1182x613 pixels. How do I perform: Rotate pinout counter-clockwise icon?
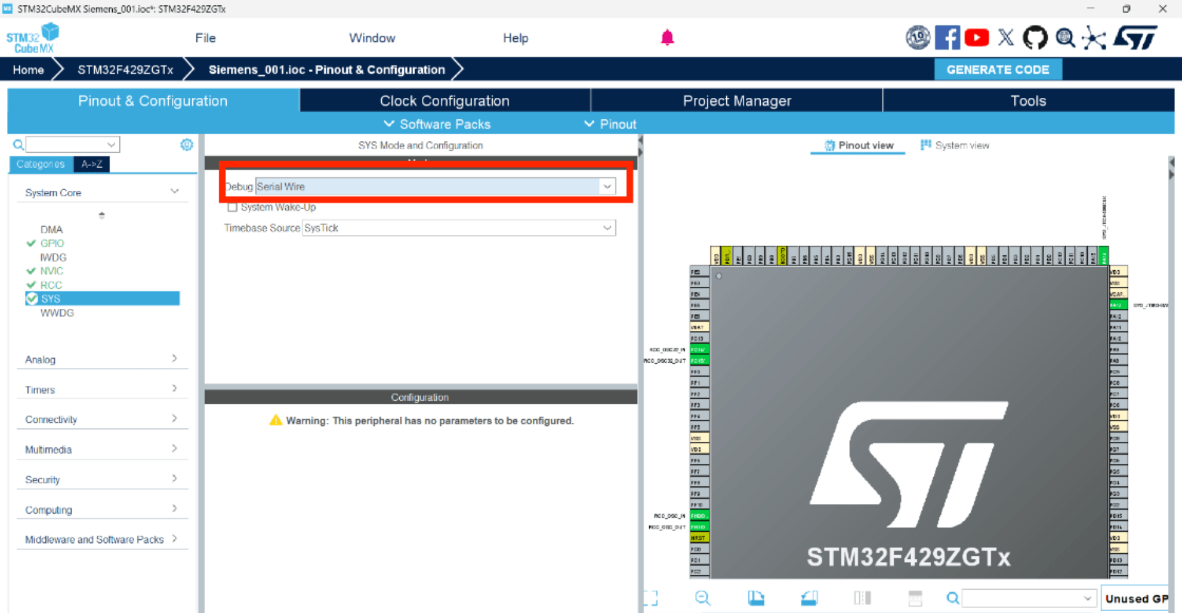click(x=809, y=598)
